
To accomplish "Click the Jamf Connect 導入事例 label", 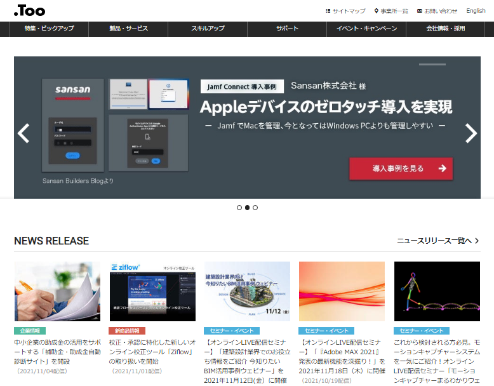I will 242,86.
